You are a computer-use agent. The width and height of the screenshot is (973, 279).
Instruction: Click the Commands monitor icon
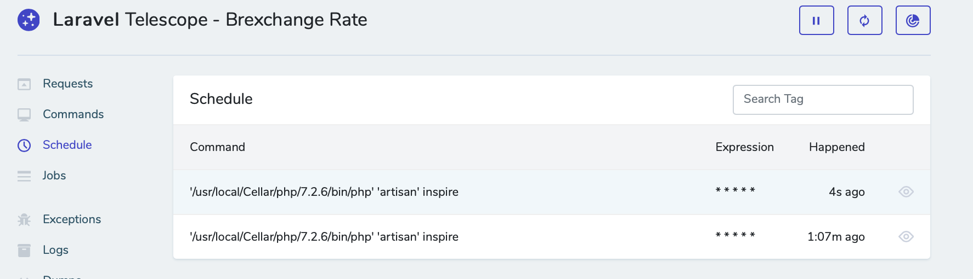click(24, 115)
